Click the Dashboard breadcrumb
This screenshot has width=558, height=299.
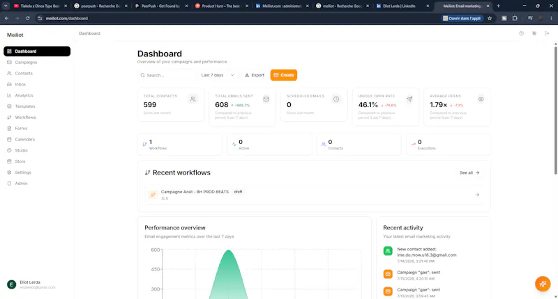tap(90, 33)
